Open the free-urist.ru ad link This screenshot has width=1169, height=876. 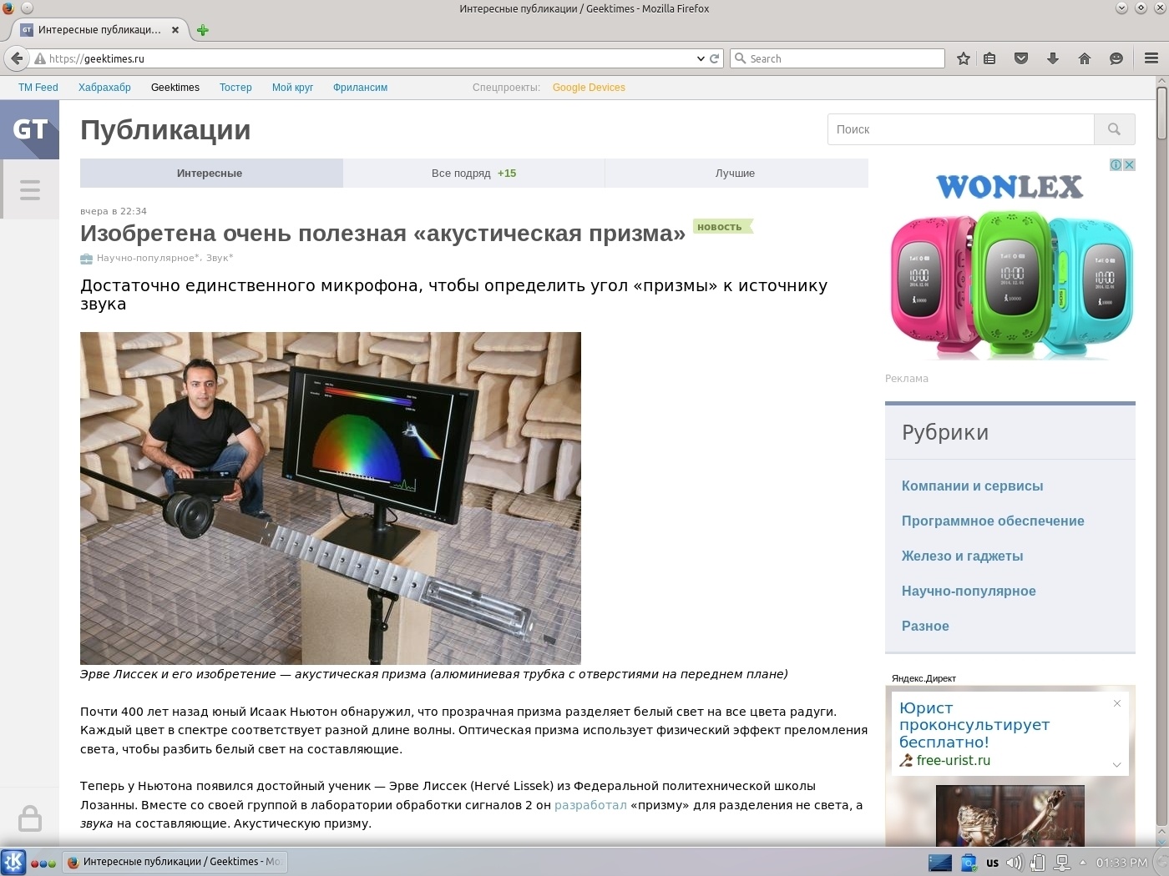(954, 761)
